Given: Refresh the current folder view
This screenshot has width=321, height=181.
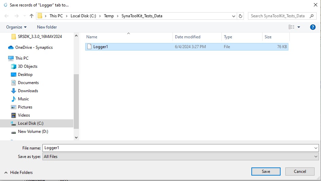Looking at the screenshot, I should tap(241, 16).
